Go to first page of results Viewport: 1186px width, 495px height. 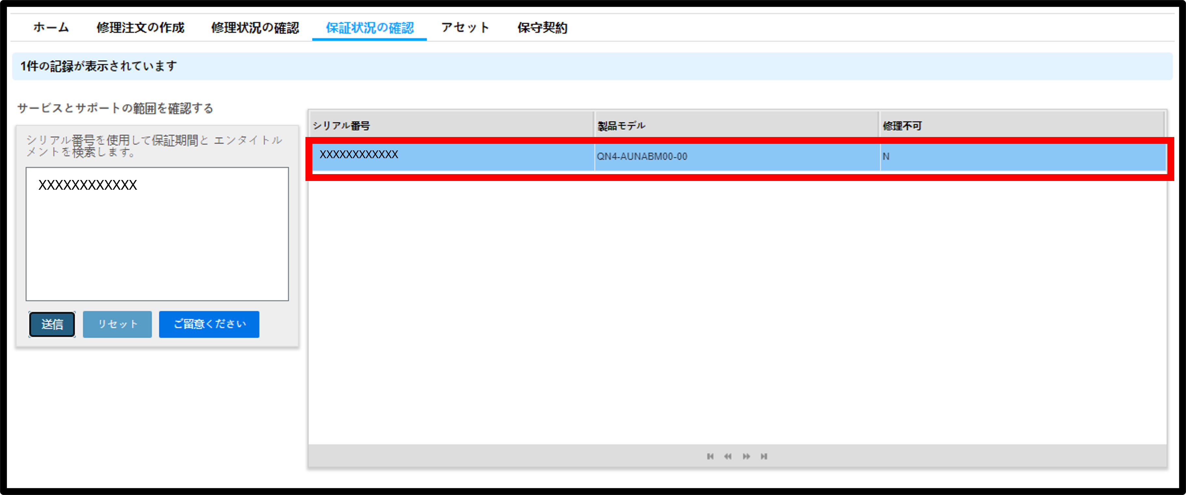tap(711, 456)
